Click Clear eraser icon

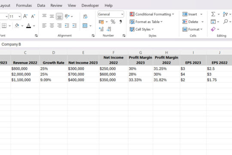(x=213, y=29)
